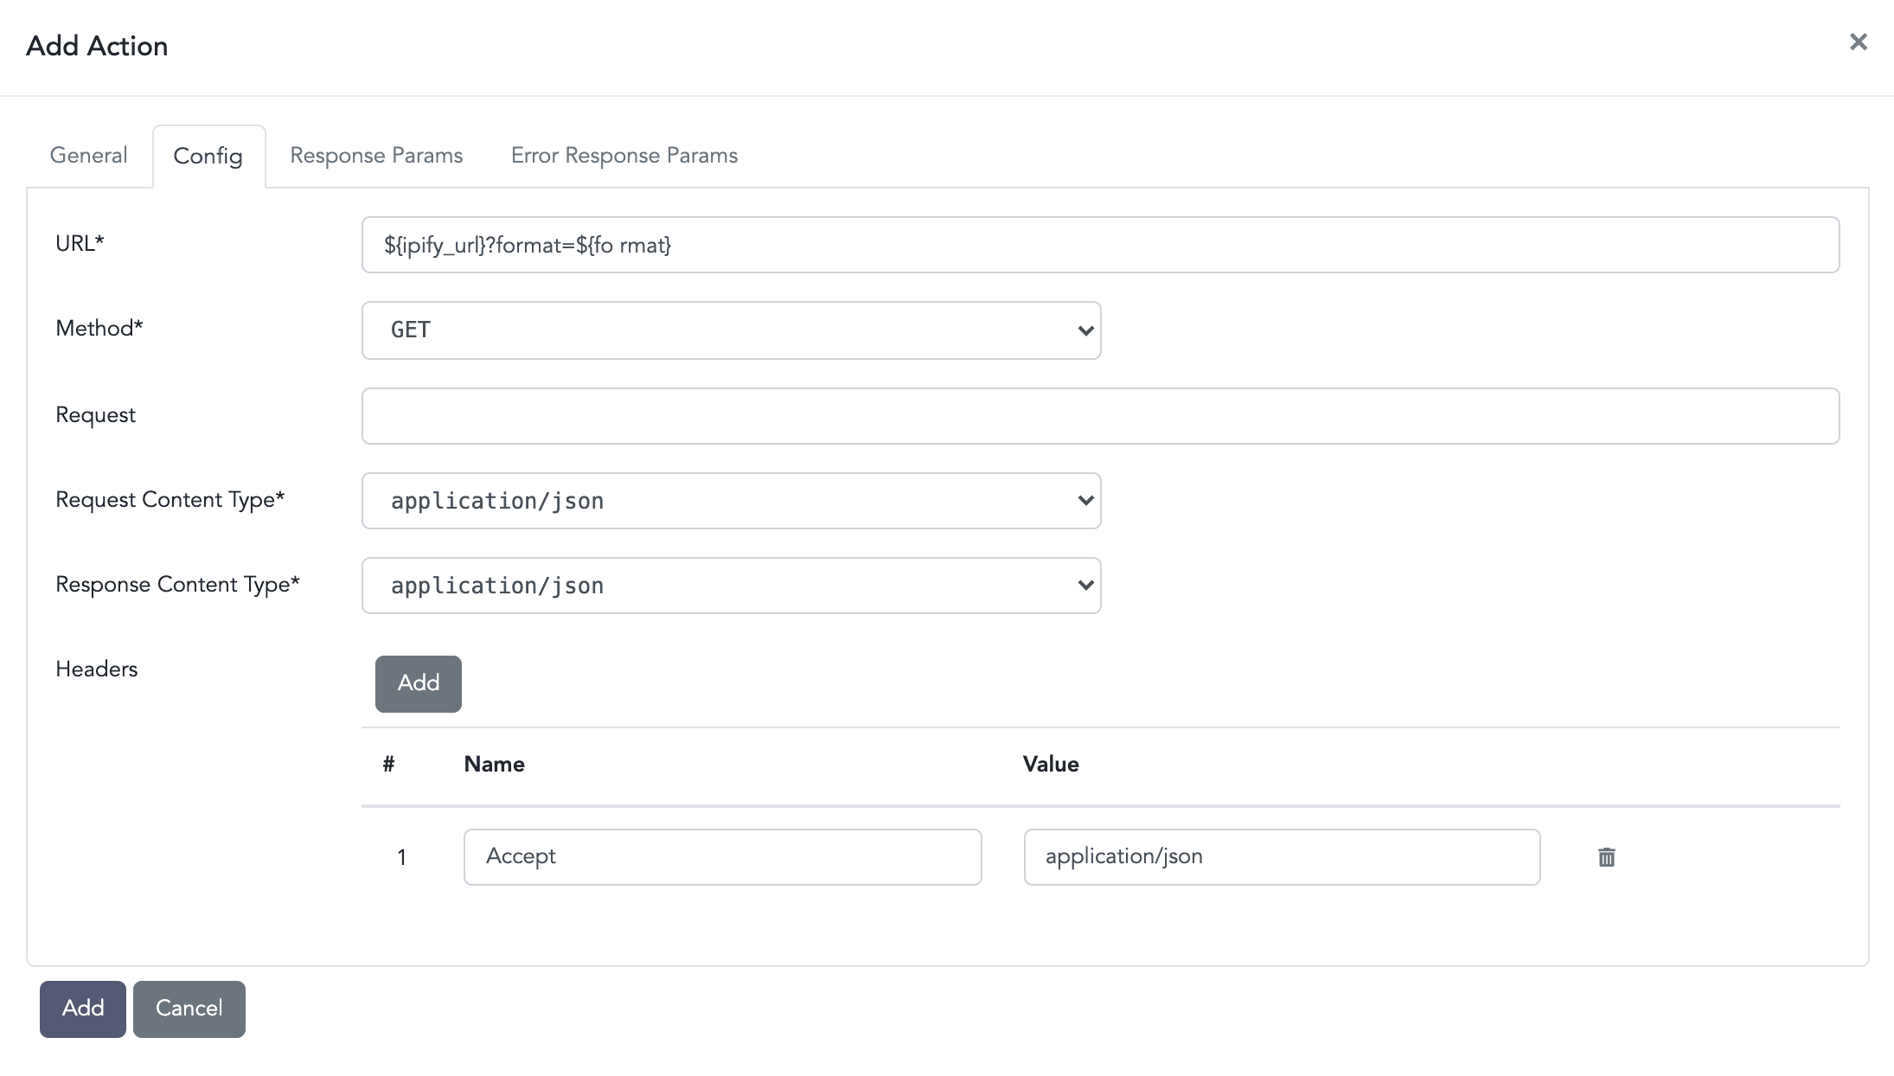Edit the Accept header name field

pos(721,856)
